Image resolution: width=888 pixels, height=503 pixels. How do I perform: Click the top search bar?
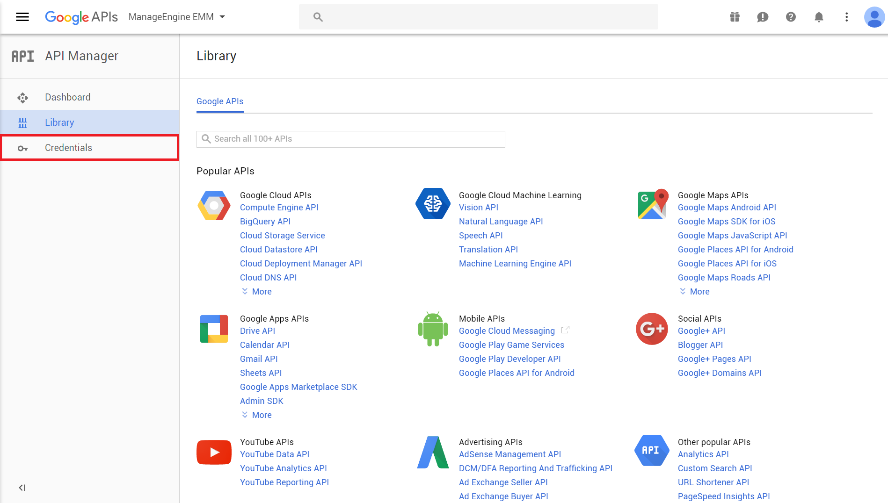pyautogui.click(x=478, y=17)
